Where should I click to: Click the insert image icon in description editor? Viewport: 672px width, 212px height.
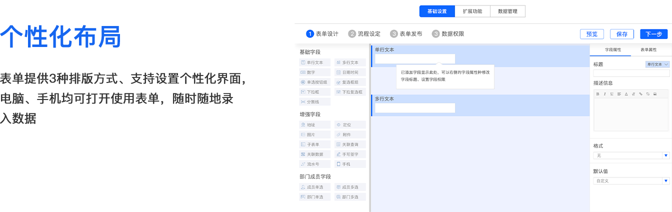[654, 94]
